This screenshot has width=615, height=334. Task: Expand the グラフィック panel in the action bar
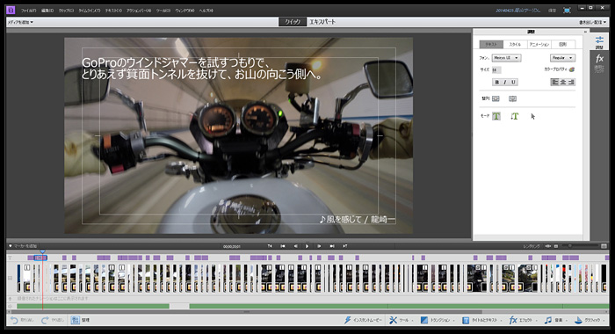point(590,320)
